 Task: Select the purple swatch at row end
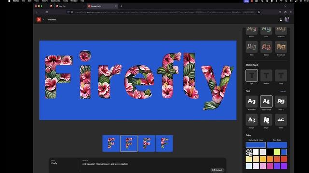click(x=284, y=166)
